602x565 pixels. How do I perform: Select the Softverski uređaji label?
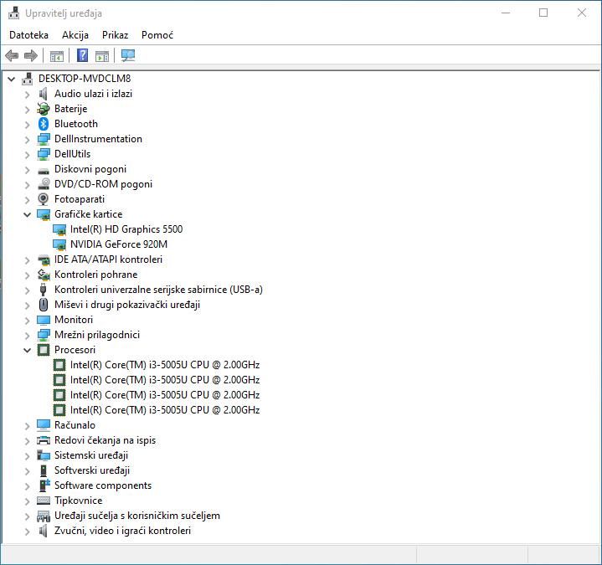pyautogui.click(x=92, y=470)
